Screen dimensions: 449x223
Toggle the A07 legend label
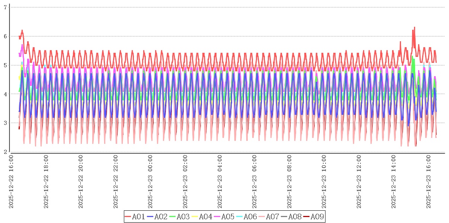coord(272,217)
